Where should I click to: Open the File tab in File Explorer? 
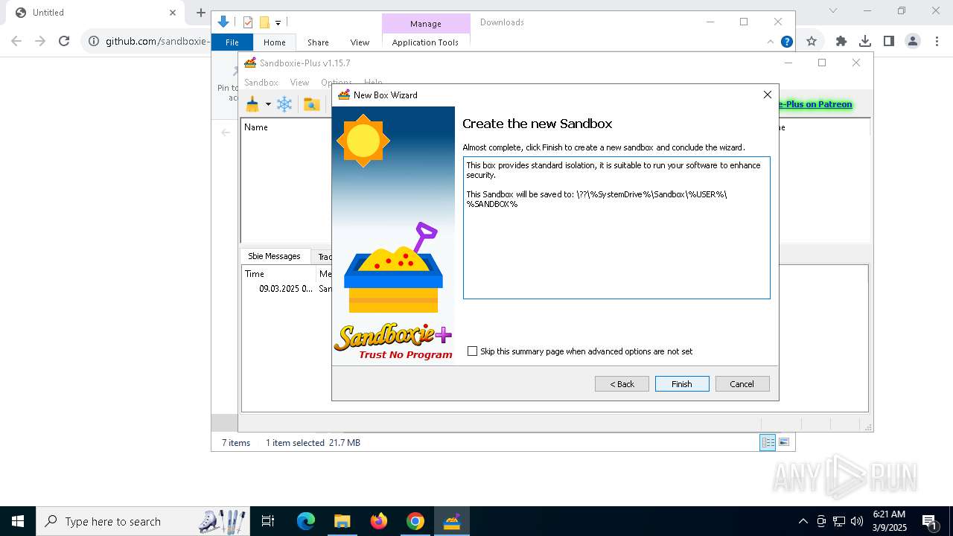232,42
